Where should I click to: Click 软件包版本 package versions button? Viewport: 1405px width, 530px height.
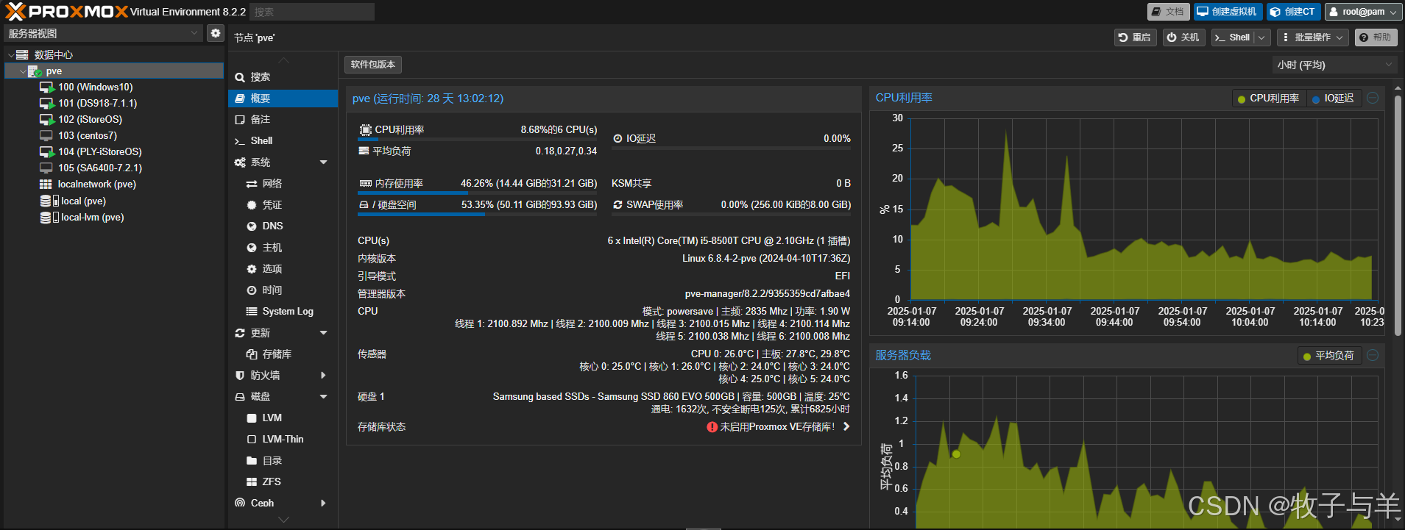373,65
